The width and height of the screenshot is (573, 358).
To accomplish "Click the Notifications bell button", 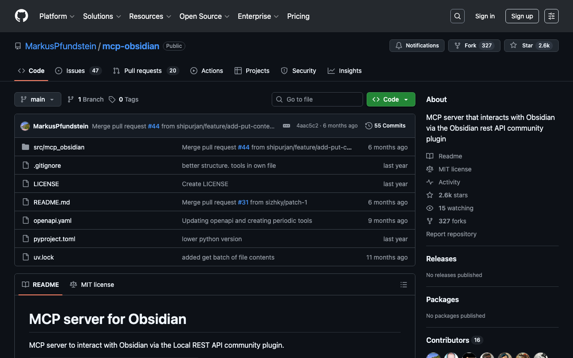I will click(x=417, y=46).
